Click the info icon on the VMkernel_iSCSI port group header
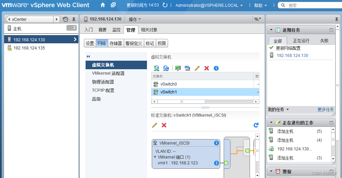The image size is (342, 178). point(217,143)
